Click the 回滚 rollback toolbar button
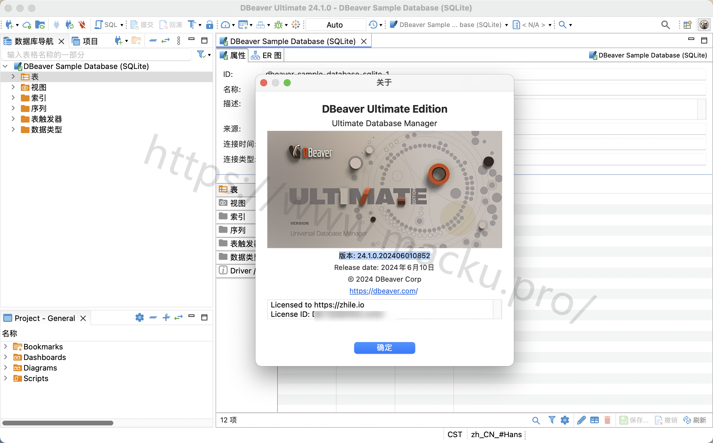This screenshot has height=443, width=713. (x=171, y=25)
